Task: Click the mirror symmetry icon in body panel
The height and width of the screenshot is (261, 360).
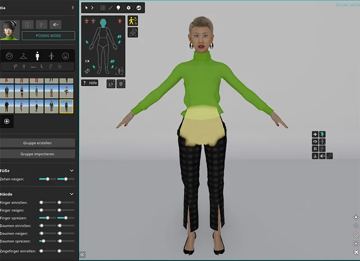Action: coord(87,61)
